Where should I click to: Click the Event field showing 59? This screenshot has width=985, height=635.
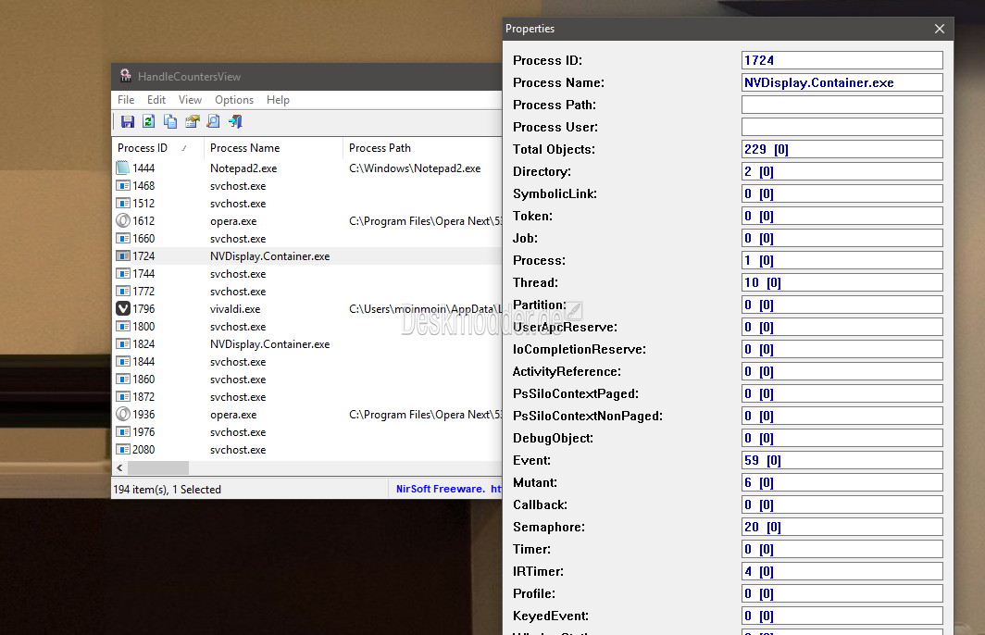842,460
